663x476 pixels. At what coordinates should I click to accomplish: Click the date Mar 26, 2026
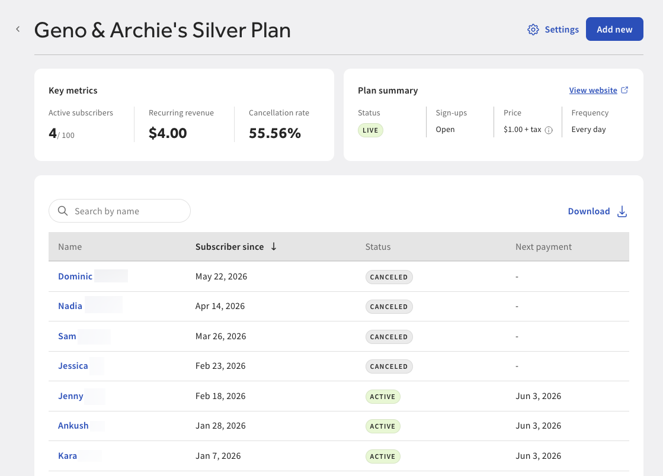(221, 336)
